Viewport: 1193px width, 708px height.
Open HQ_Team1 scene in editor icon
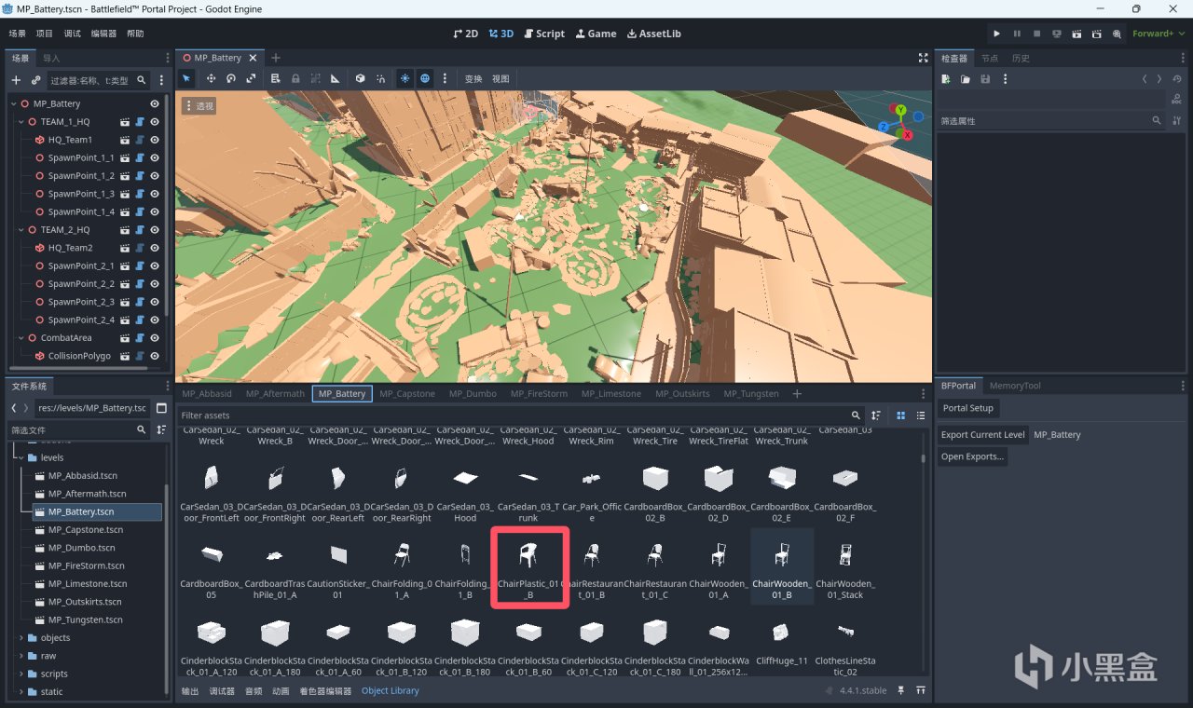point(124,140)
